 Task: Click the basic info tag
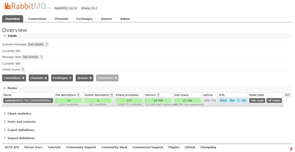[223, 100]
